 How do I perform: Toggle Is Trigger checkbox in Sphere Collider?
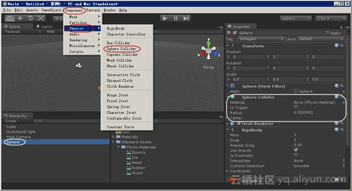296,108
